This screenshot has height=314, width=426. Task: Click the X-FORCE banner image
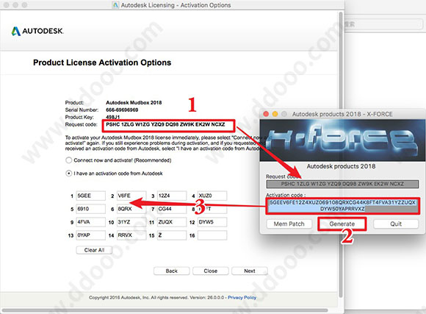coord(342,140)
